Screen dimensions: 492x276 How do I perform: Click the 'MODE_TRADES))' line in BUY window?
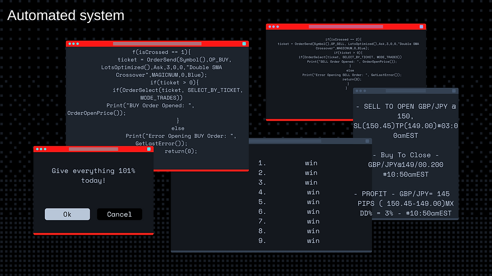click(161, 98)
